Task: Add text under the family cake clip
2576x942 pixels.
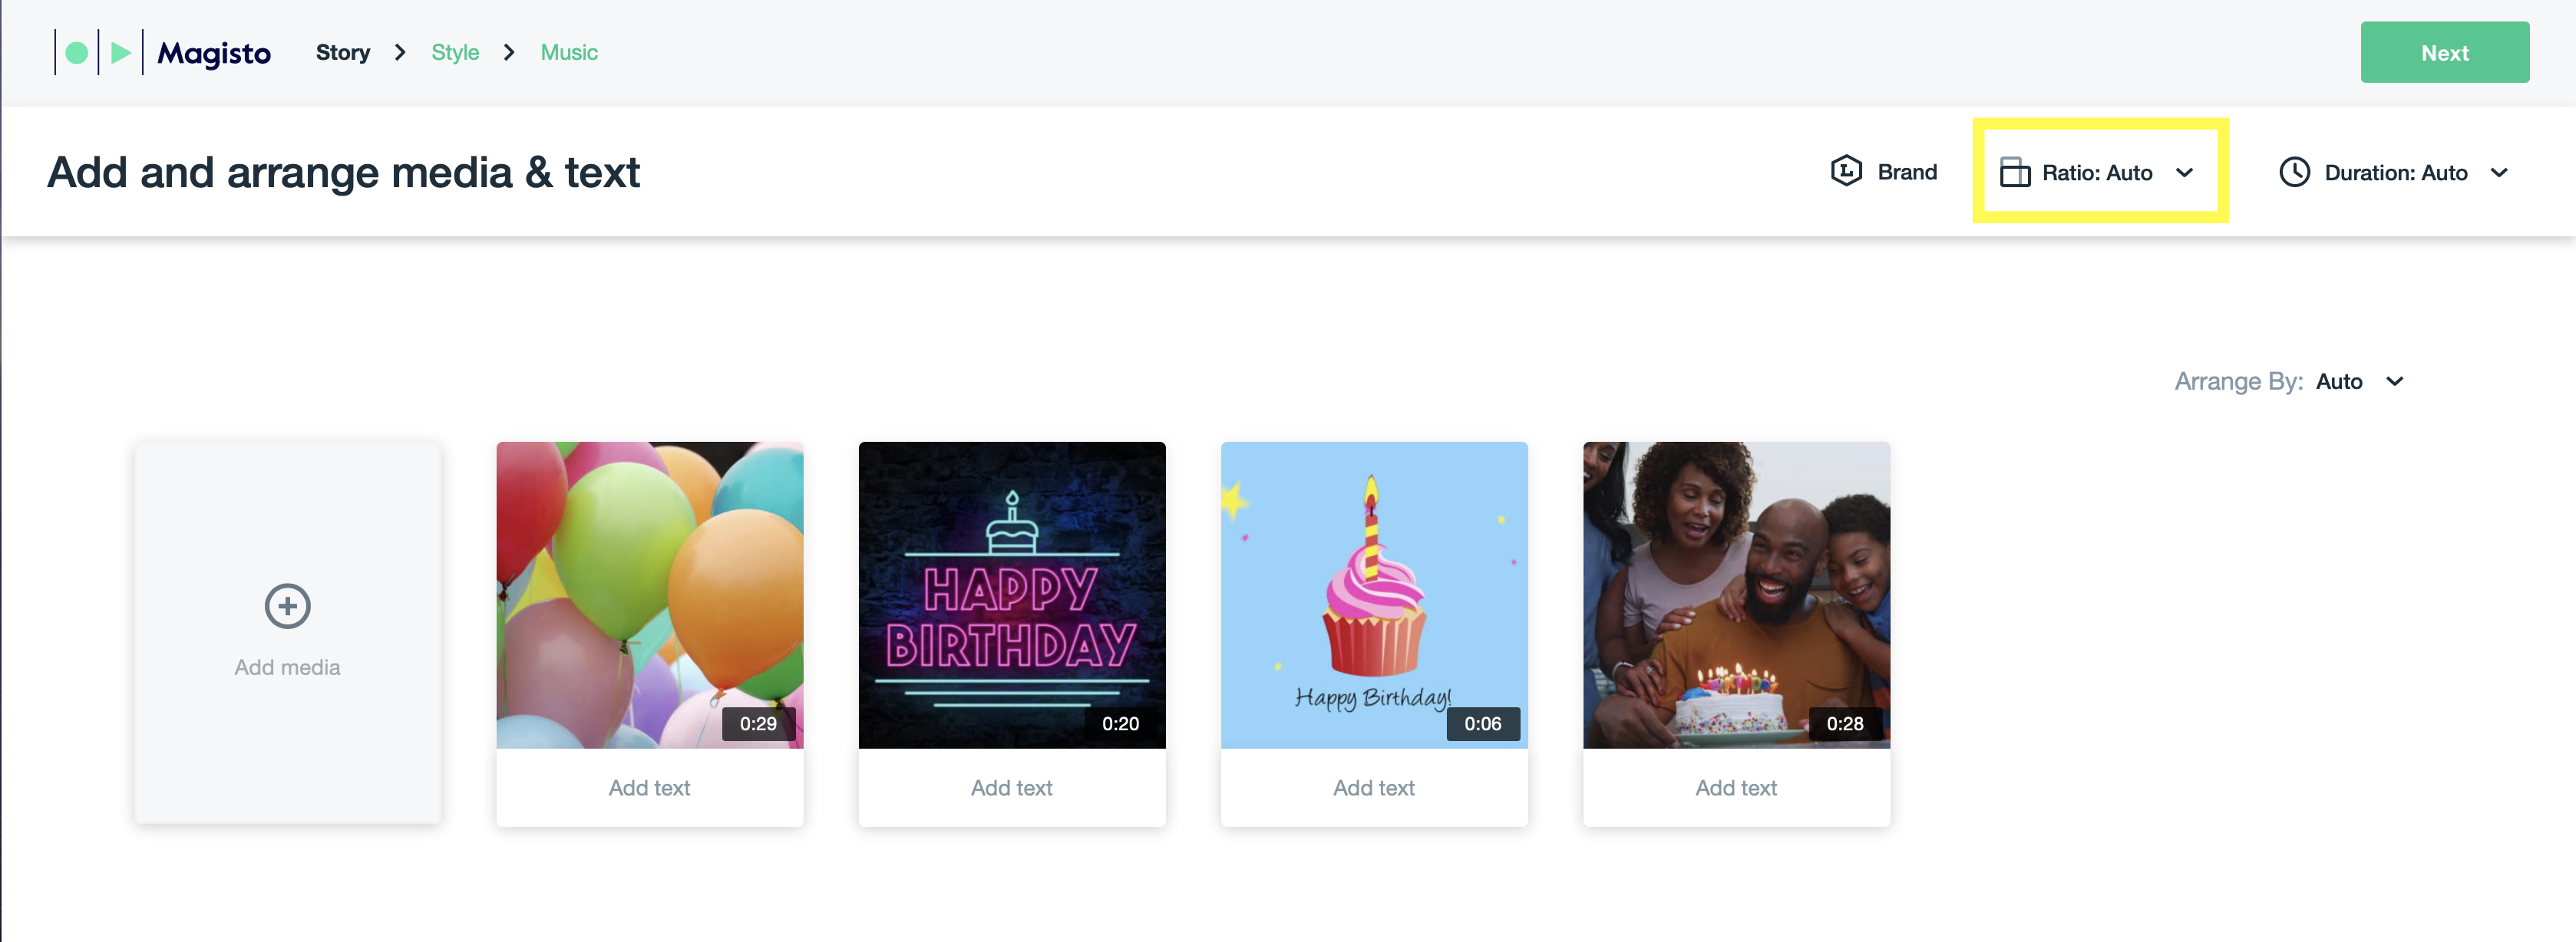Action: coord(1735,787)
